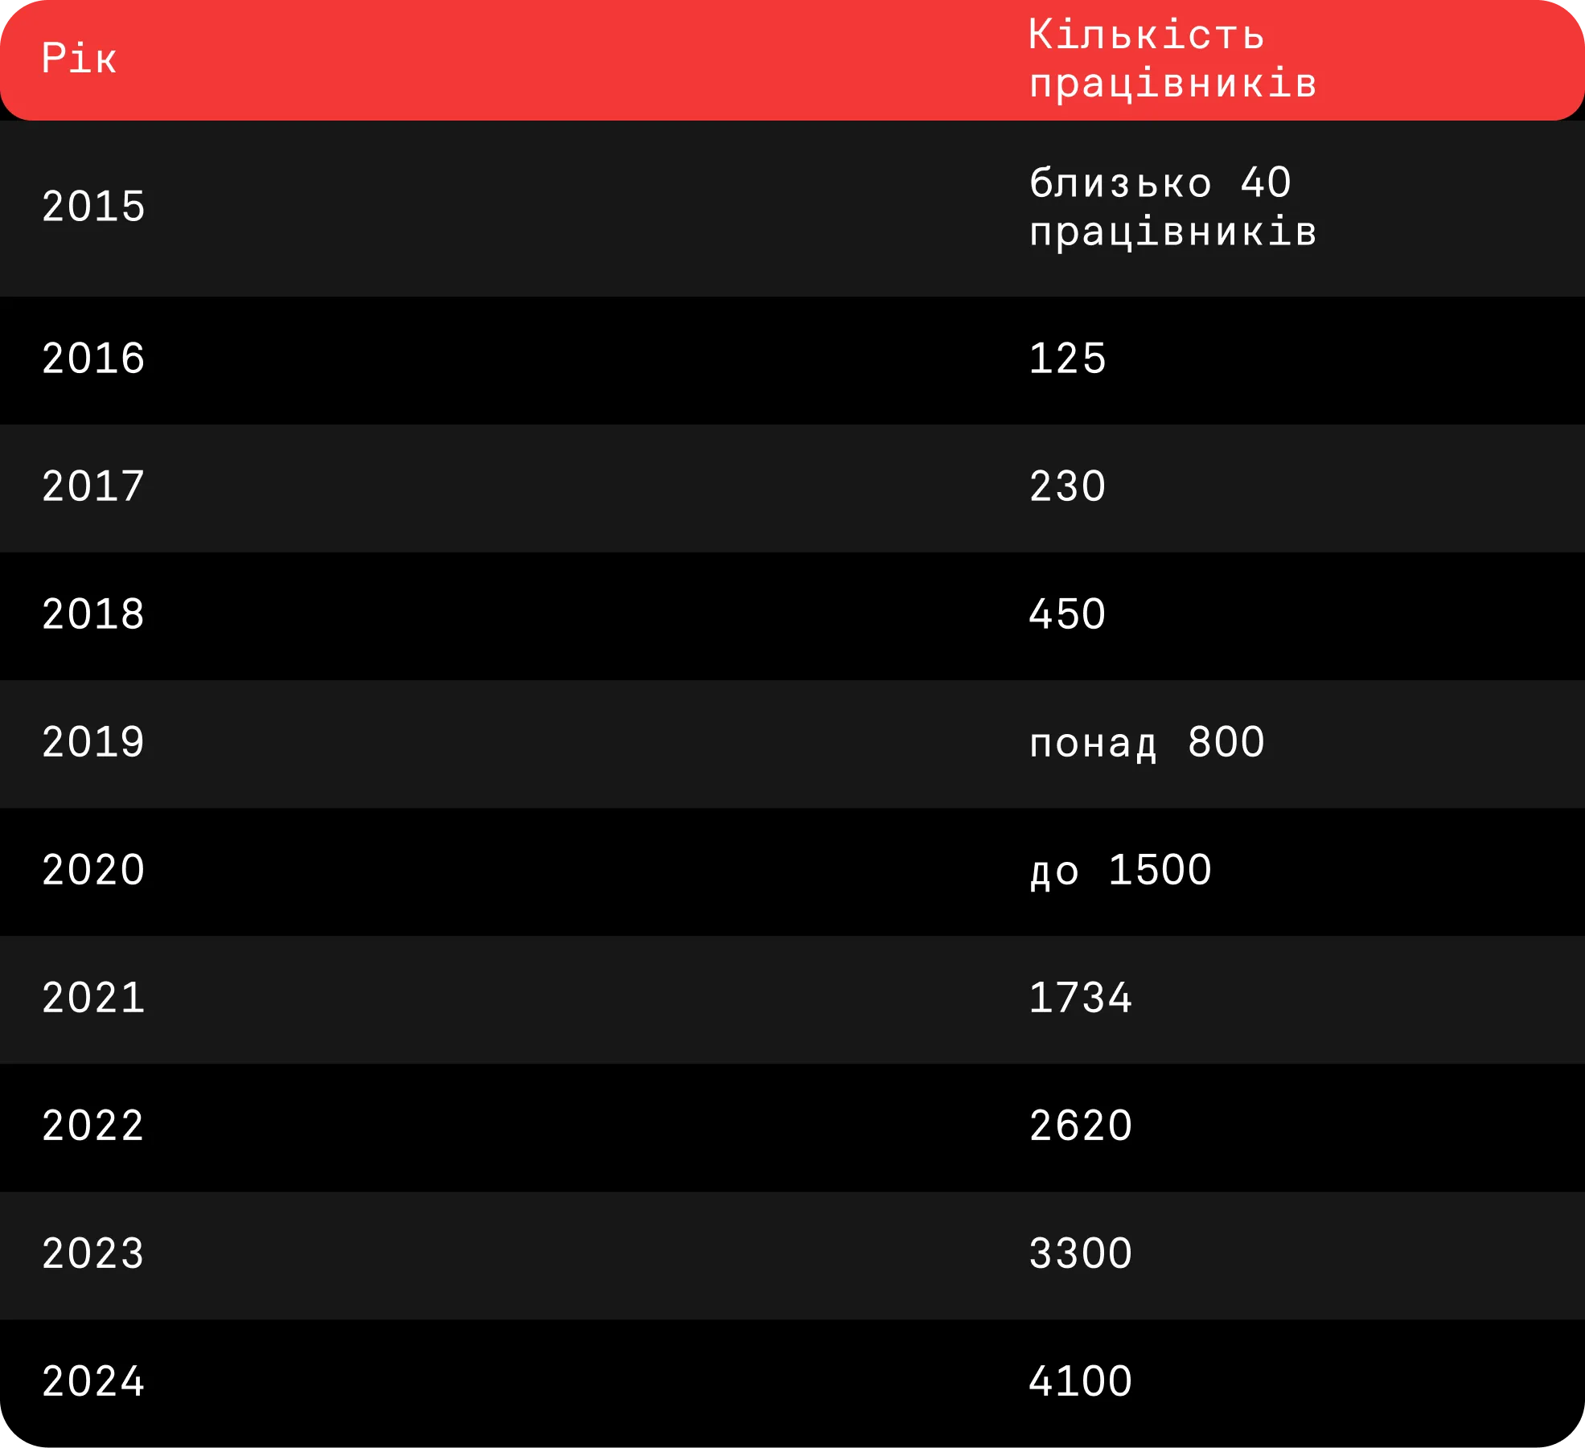Select the 2021 year cell

pyautogui.click(x=93, y=998)
